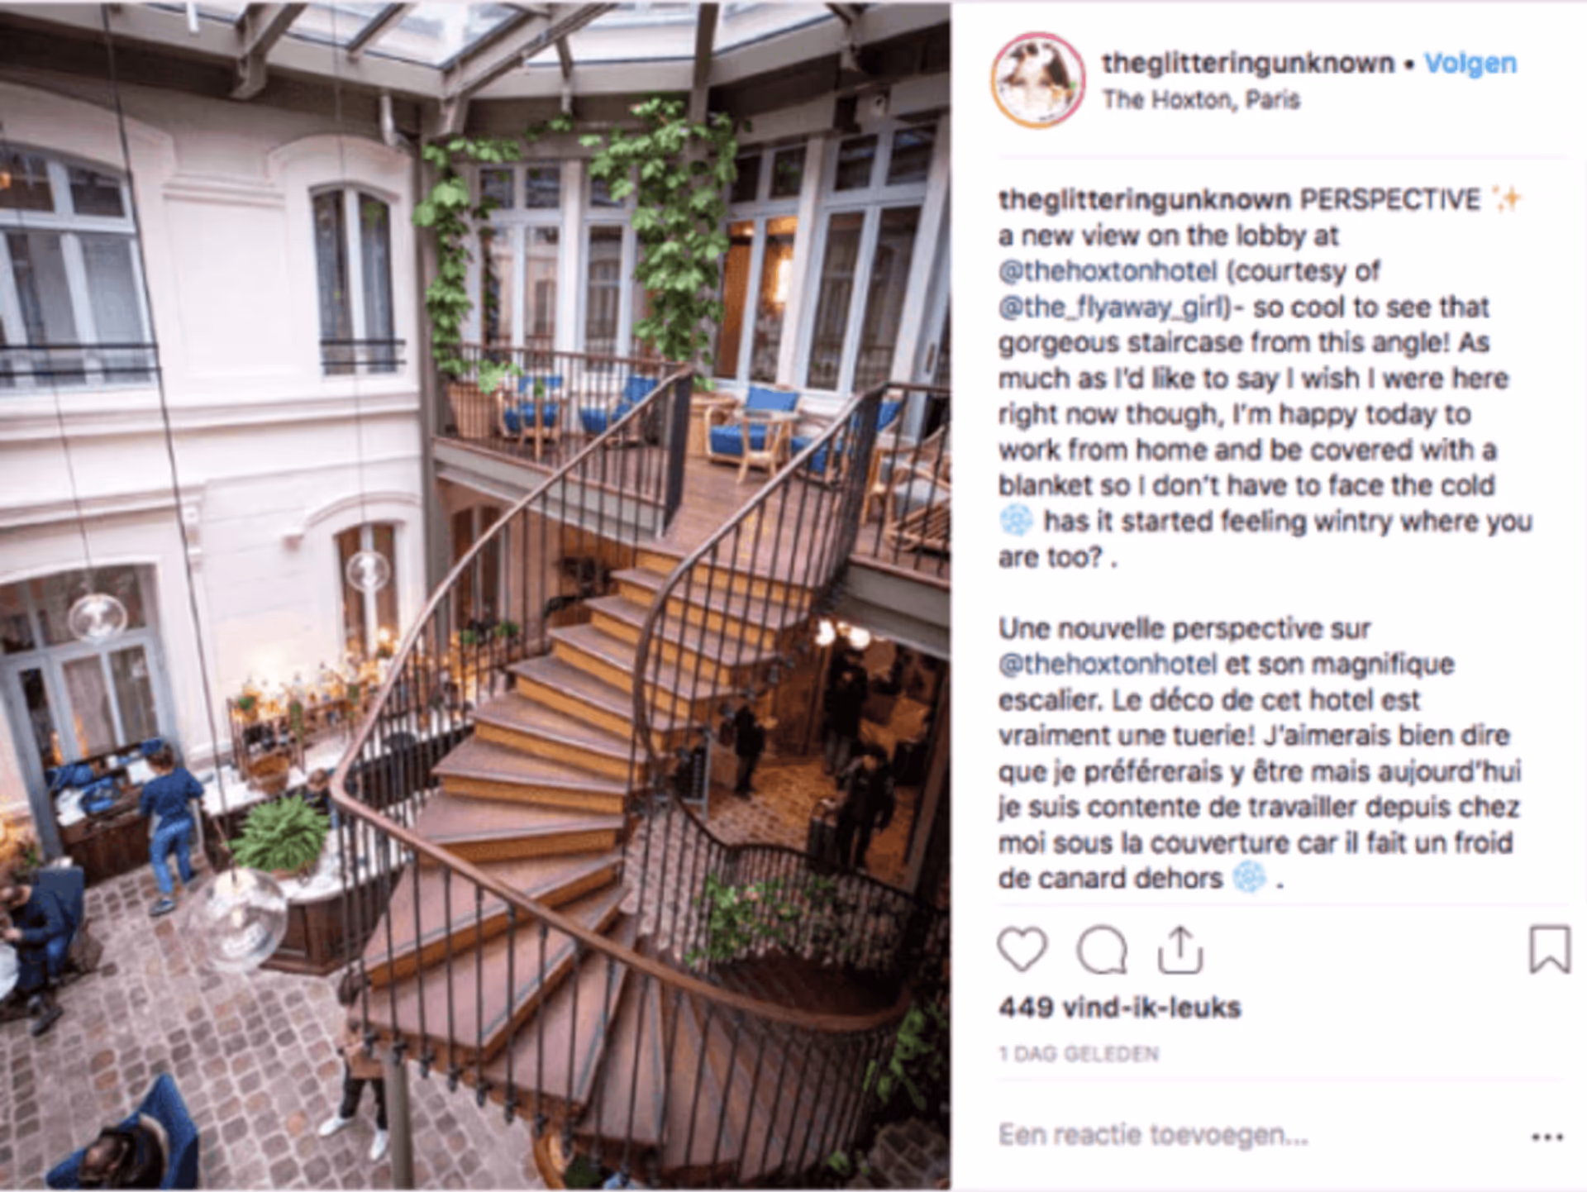The width and height of the screenshot is (1587, 1192).
Task: Share the post with the share icon
Action: [1180, 949]
